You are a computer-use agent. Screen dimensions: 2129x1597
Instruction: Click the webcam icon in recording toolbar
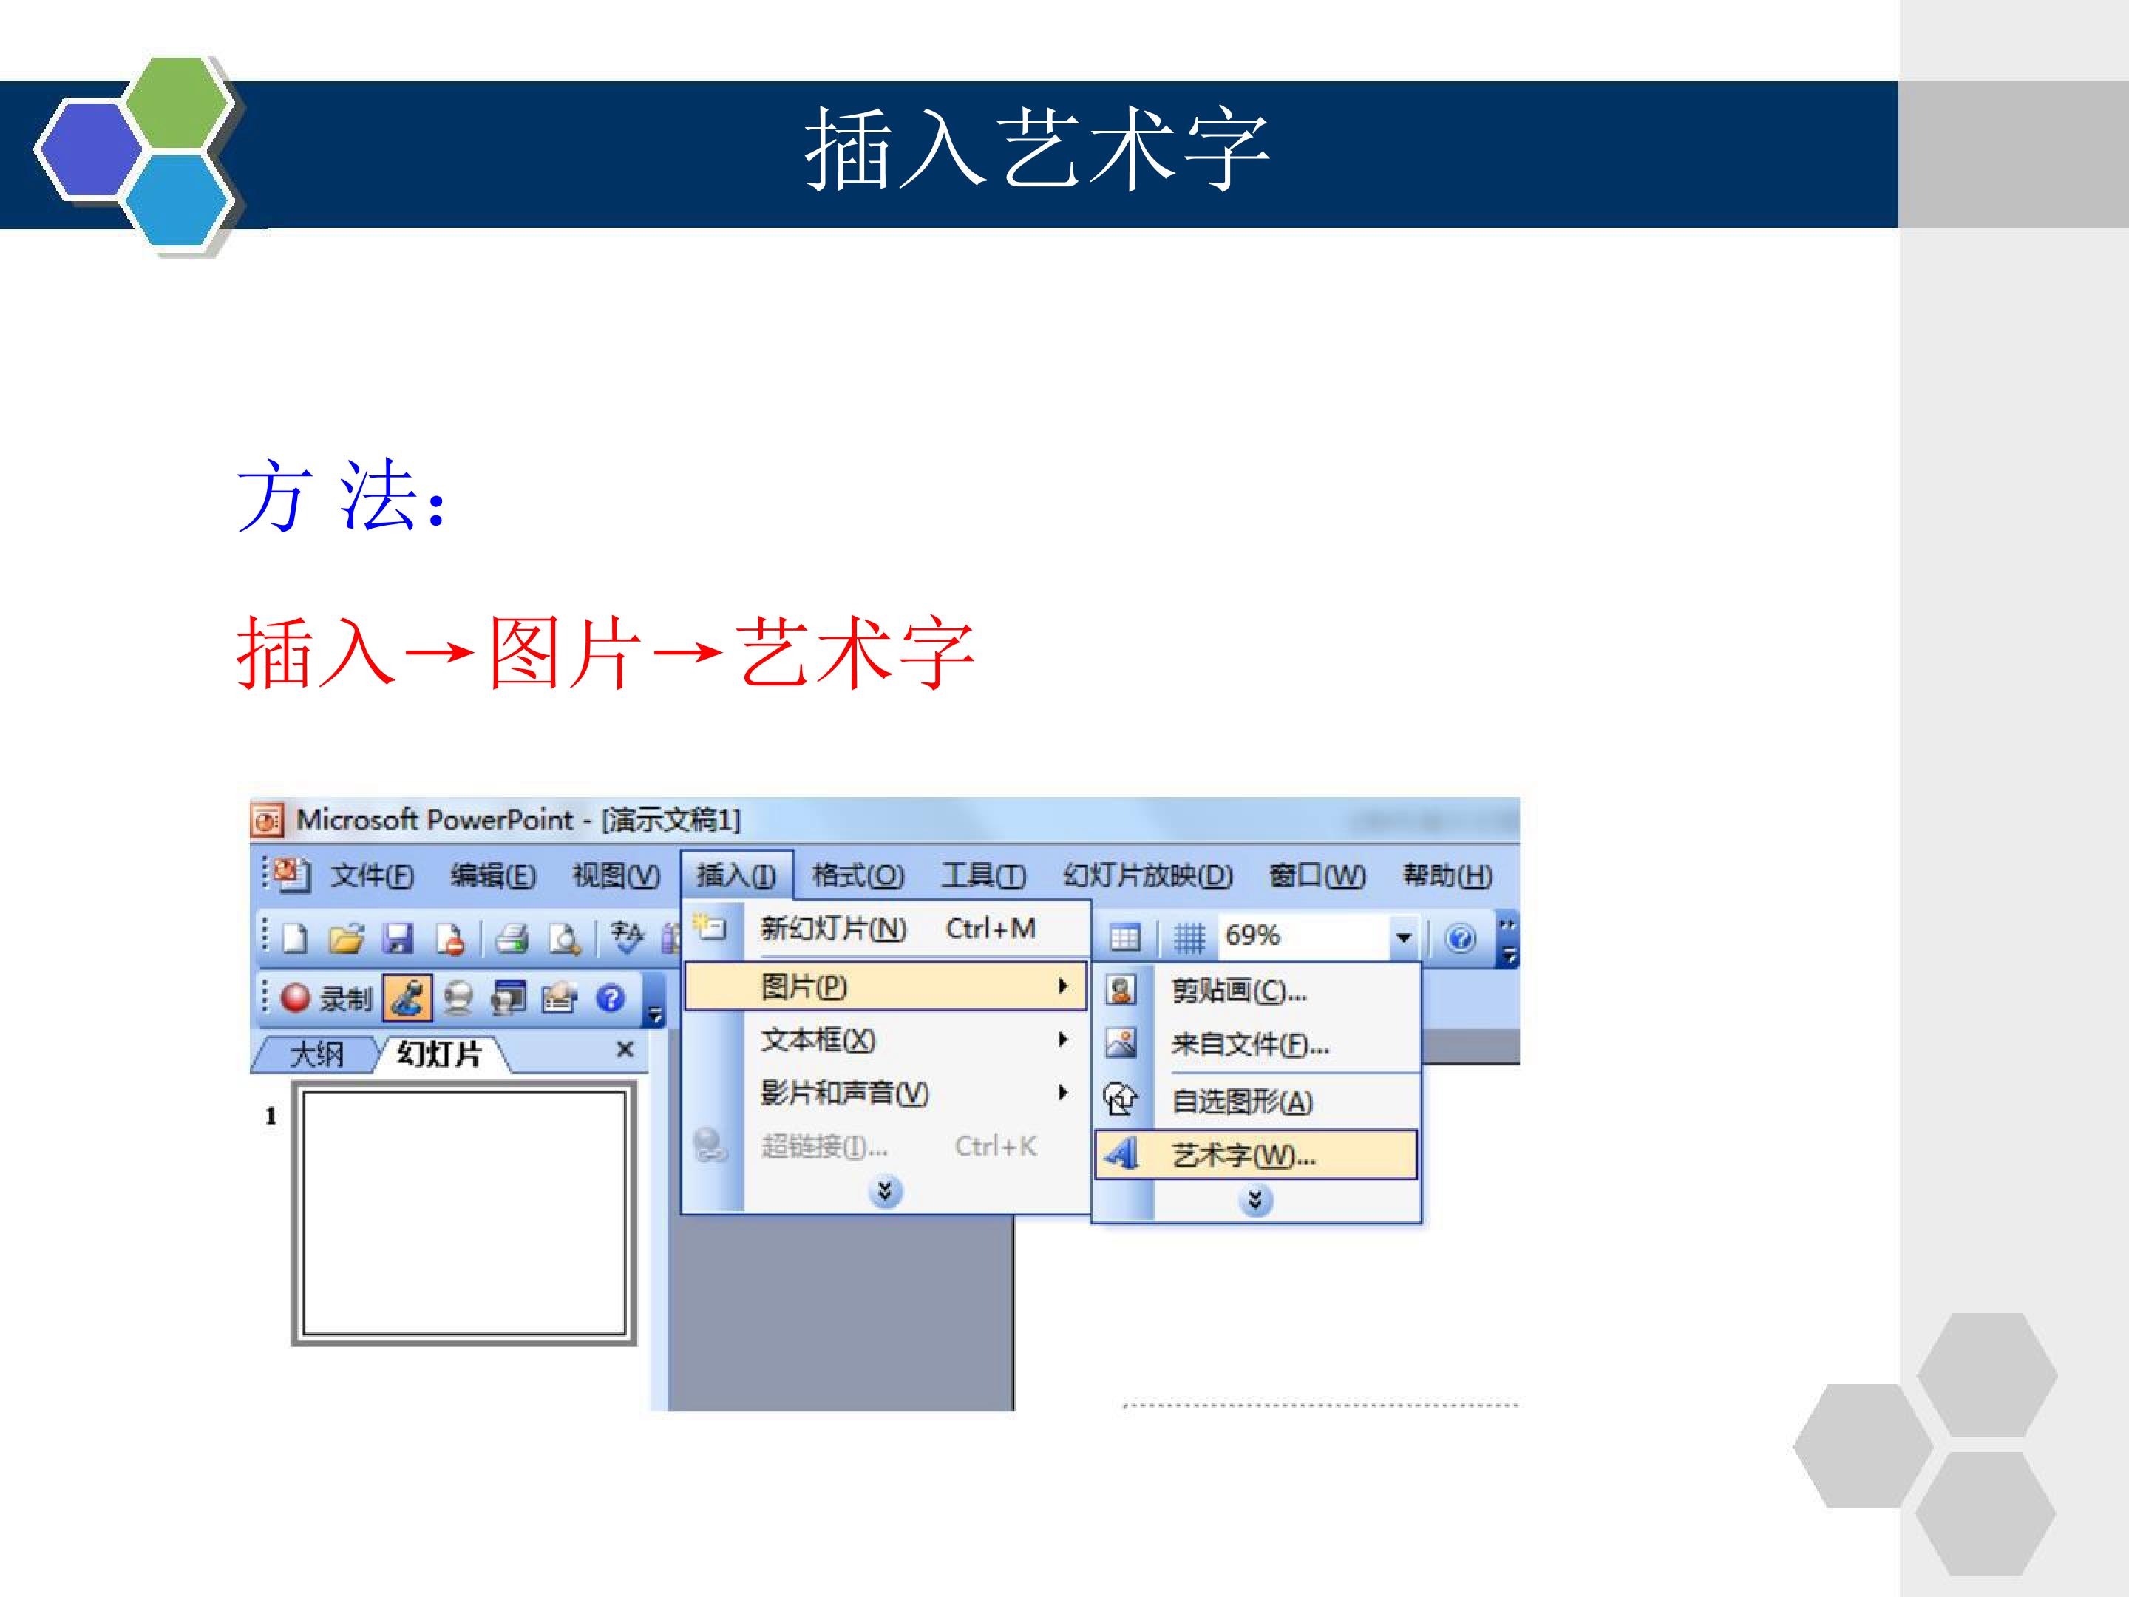click(x=458, y=998)
